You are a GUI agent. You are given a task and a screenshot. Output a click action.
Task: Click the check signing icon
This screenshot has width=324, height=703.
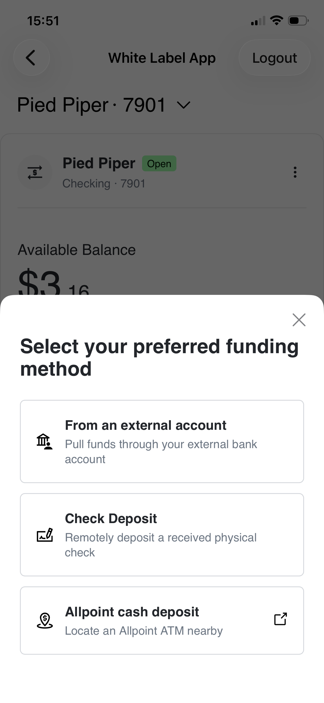[45, 535]
